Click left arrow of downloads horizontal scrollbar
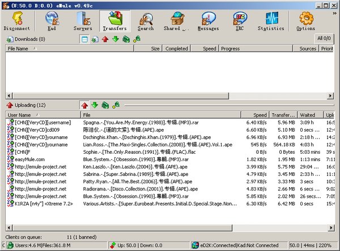Viewport: 340px width, 251px height. [x=9, y=96]
